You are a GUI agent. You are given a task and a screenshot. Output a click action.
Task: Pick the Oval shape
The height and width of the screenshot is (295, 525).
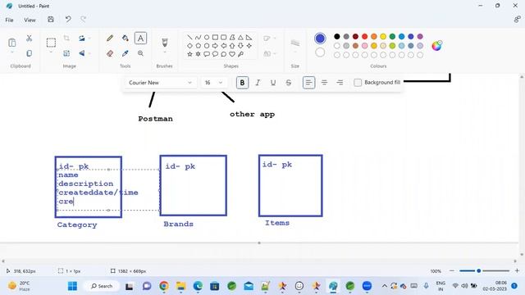tap(207, 37)
